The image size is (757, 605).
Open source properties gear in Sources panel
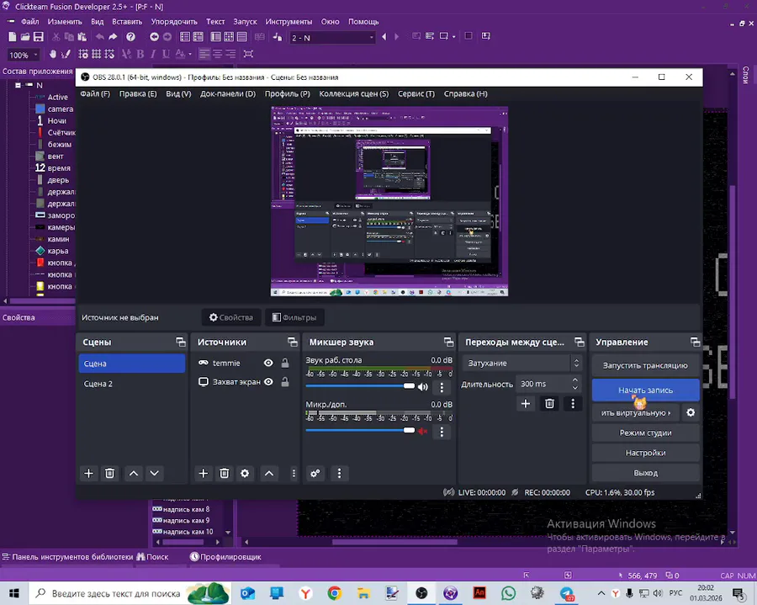pos(245,473)
